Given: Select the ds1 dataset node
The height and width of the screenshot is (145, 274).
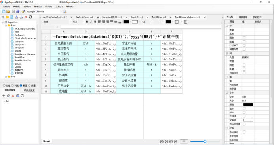Looking at the screenshot, I should pos(7,101).
